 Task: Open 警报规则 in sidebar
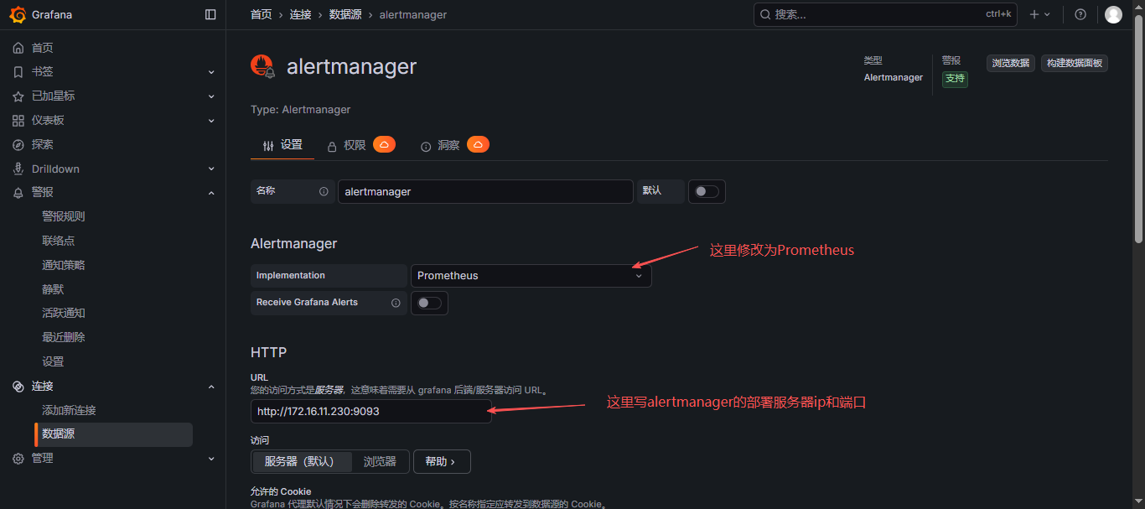pyautogui.click(x=64, y=216)
